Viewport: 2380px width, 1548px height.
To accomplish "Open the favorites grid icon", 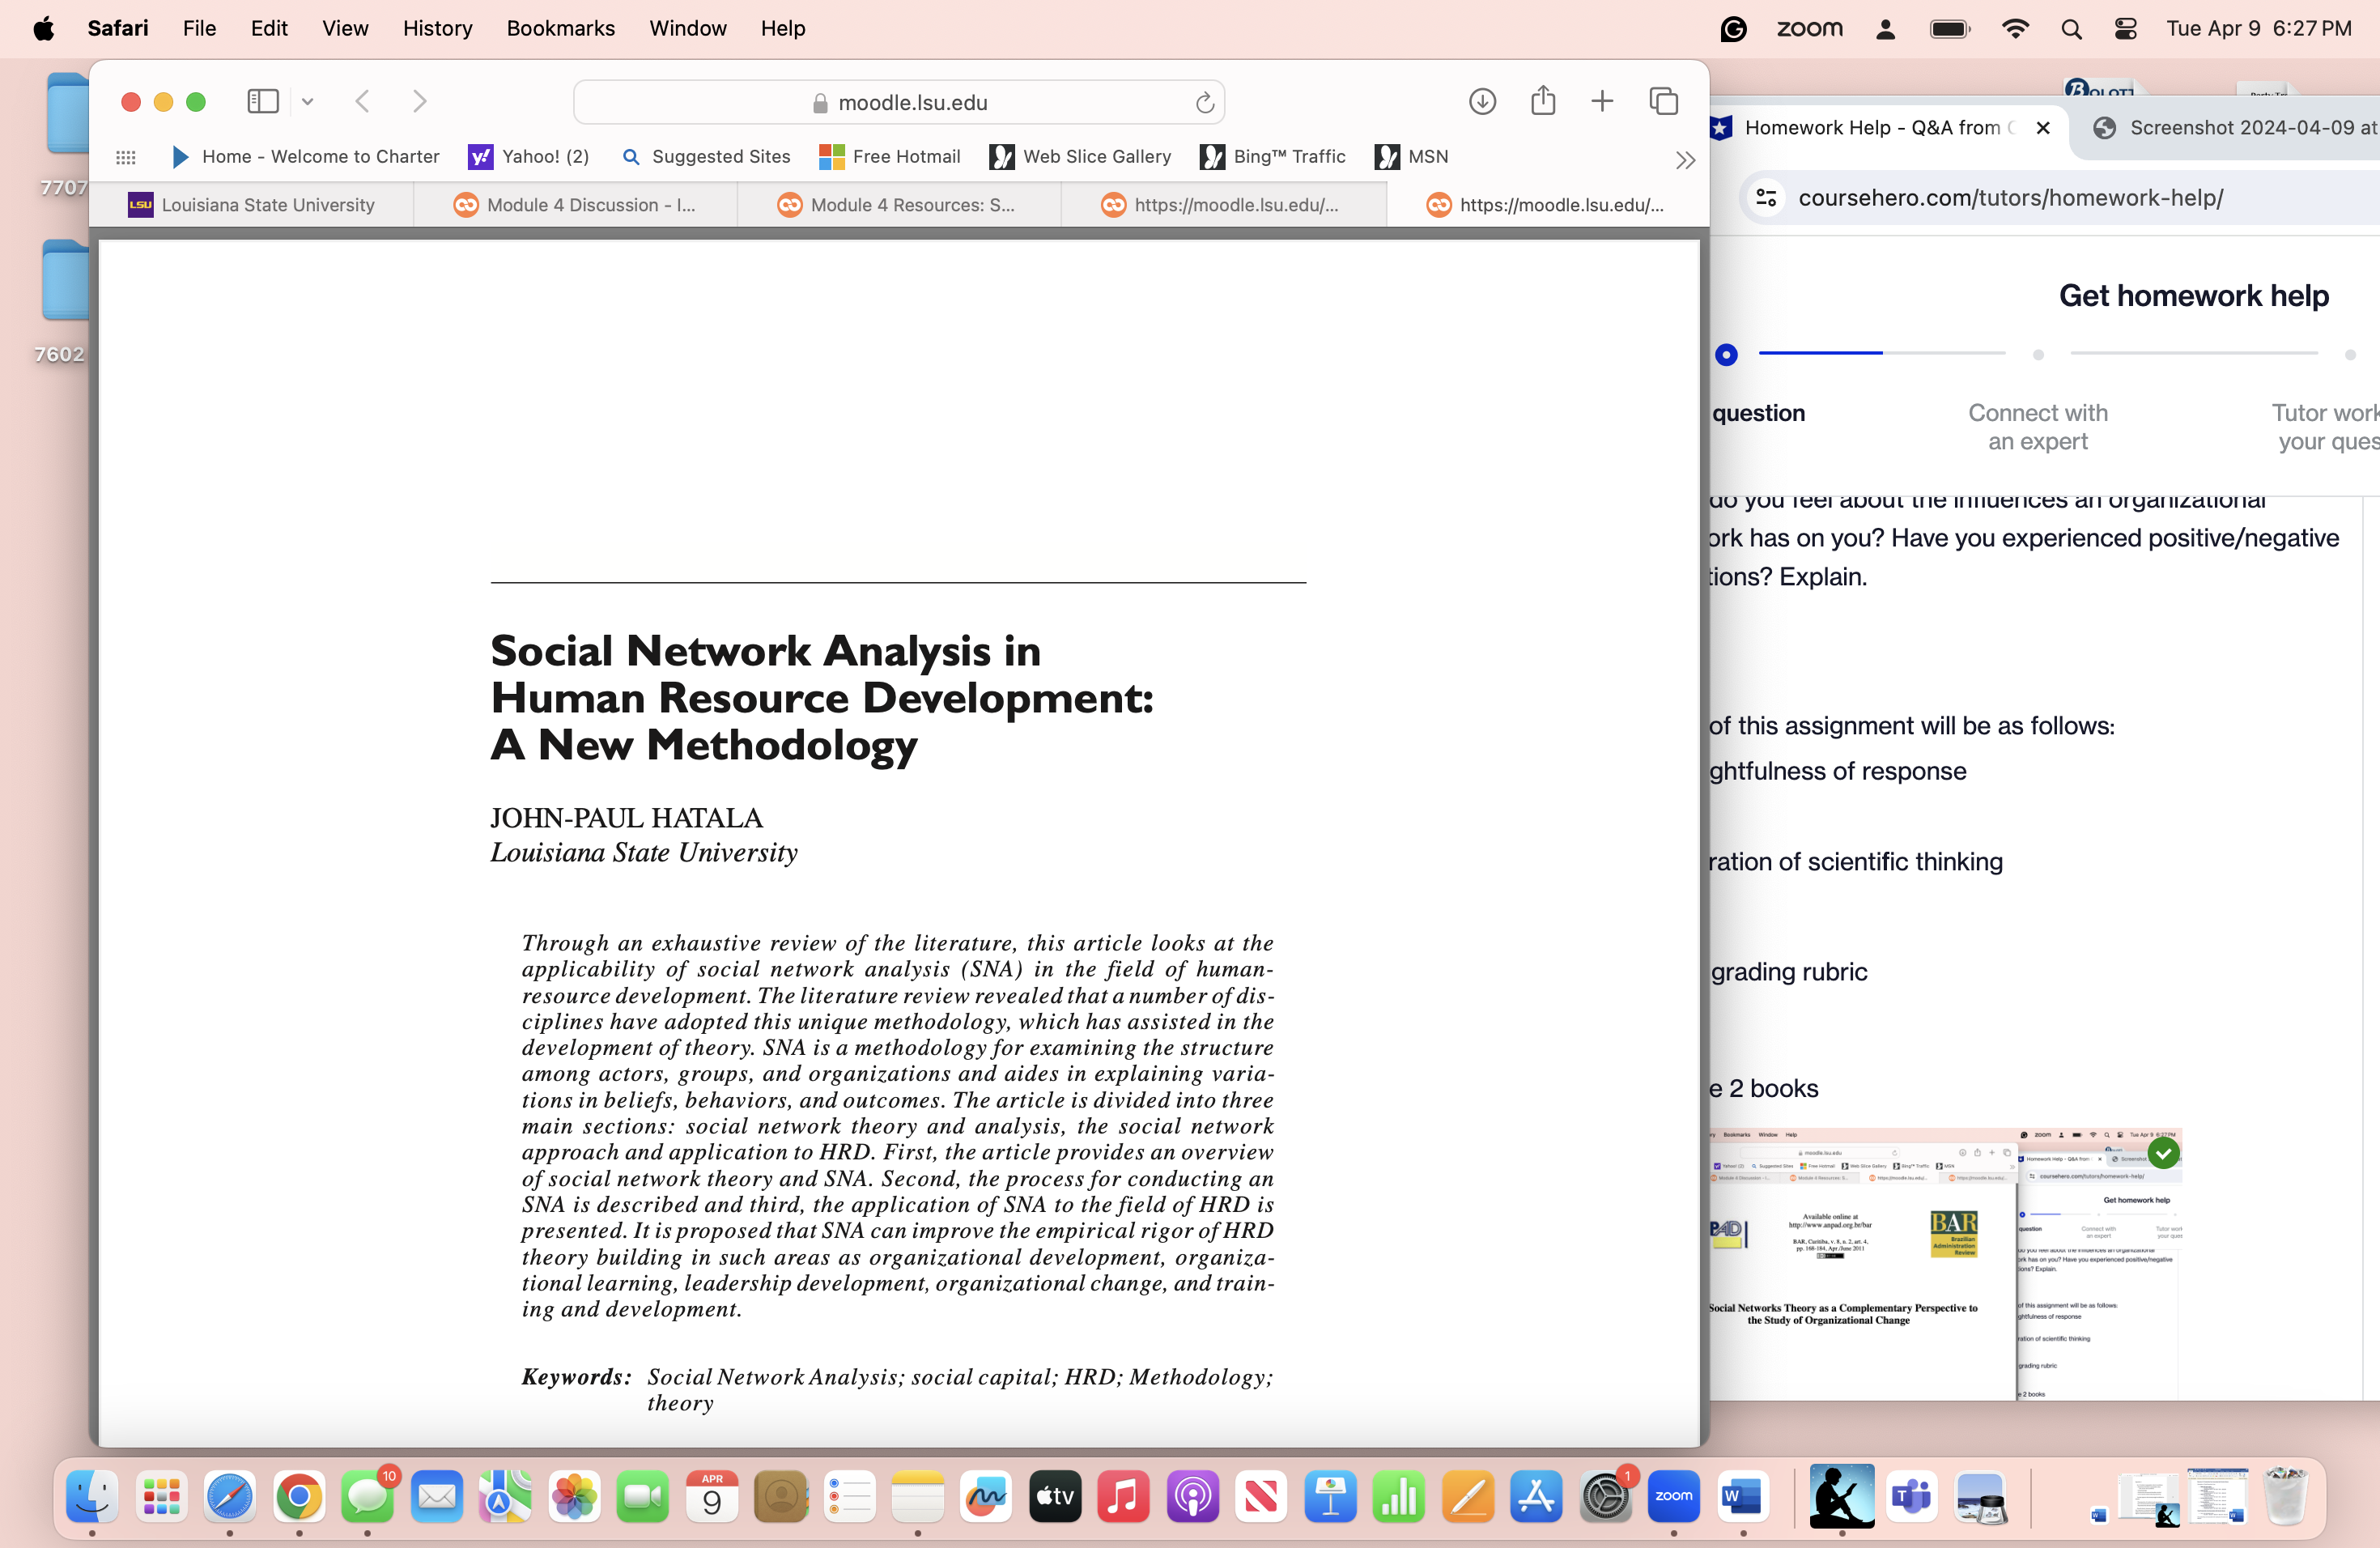I will (x=126, y=157).
